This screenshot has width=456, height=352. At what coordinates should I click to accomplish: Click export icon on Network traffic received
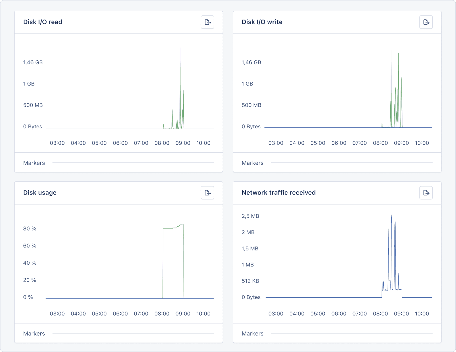click(x=426, y=193)
